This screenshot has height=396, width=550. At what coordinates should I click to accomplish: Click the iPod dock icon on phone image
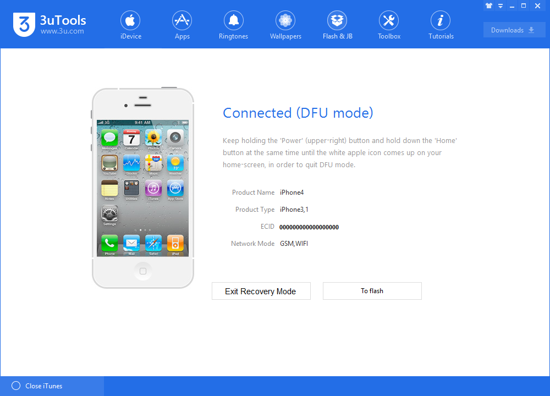175,243
